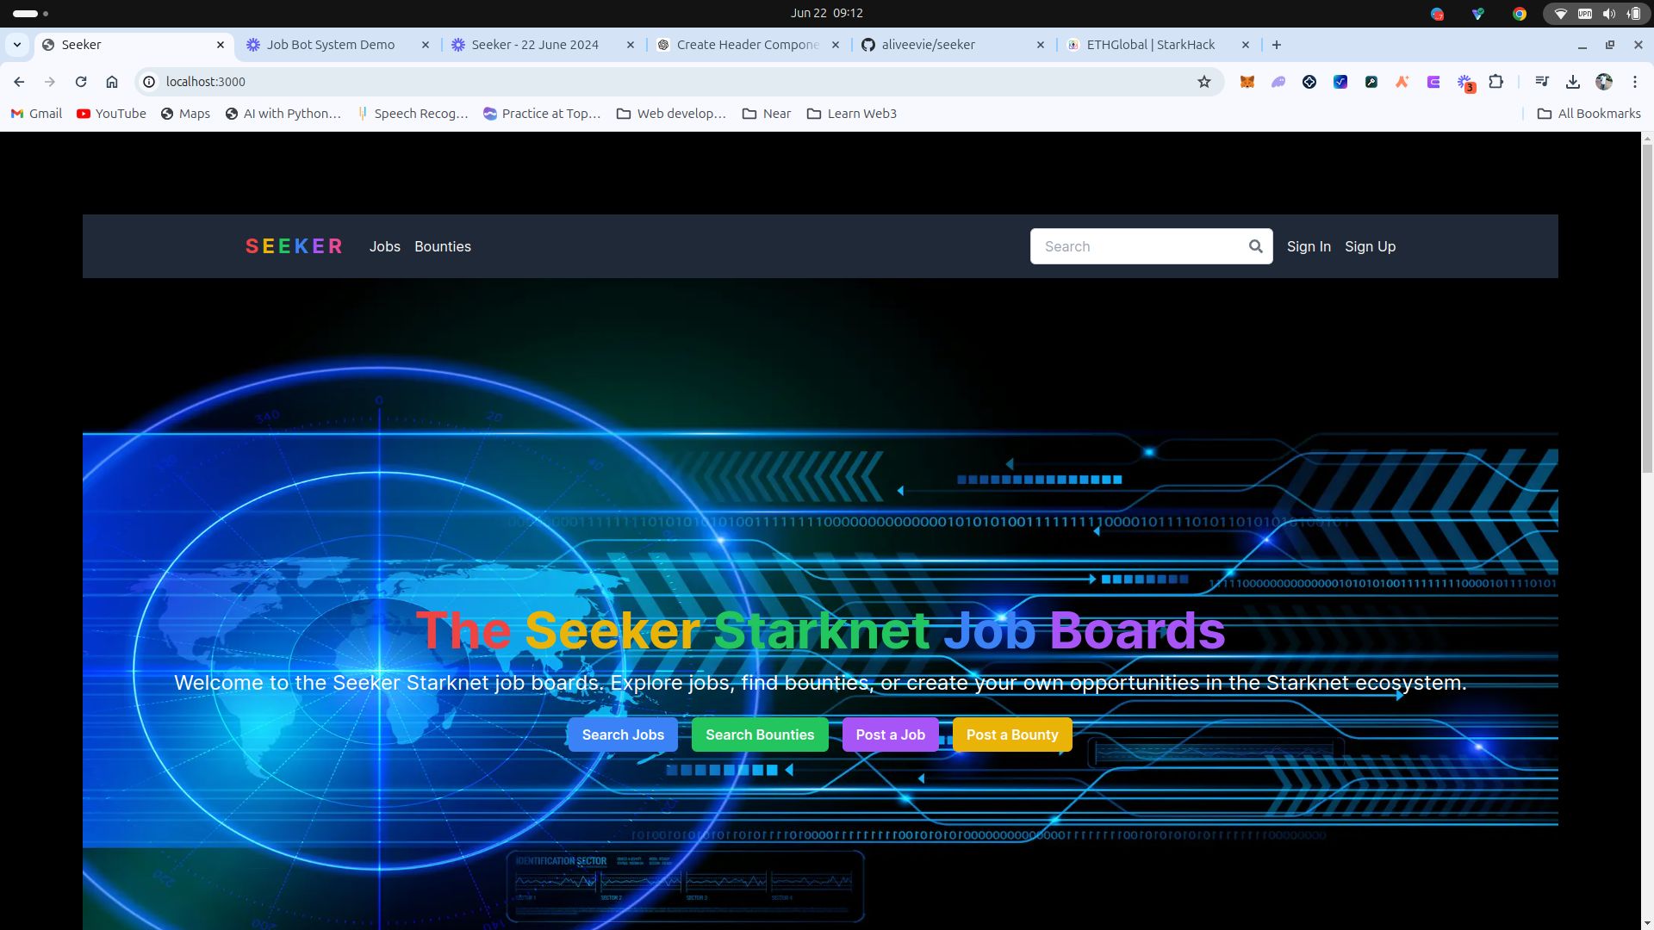Click Chrome icon in system top bar
The width and height of the screenshot is (1654, 930).
click(1520, 13)
